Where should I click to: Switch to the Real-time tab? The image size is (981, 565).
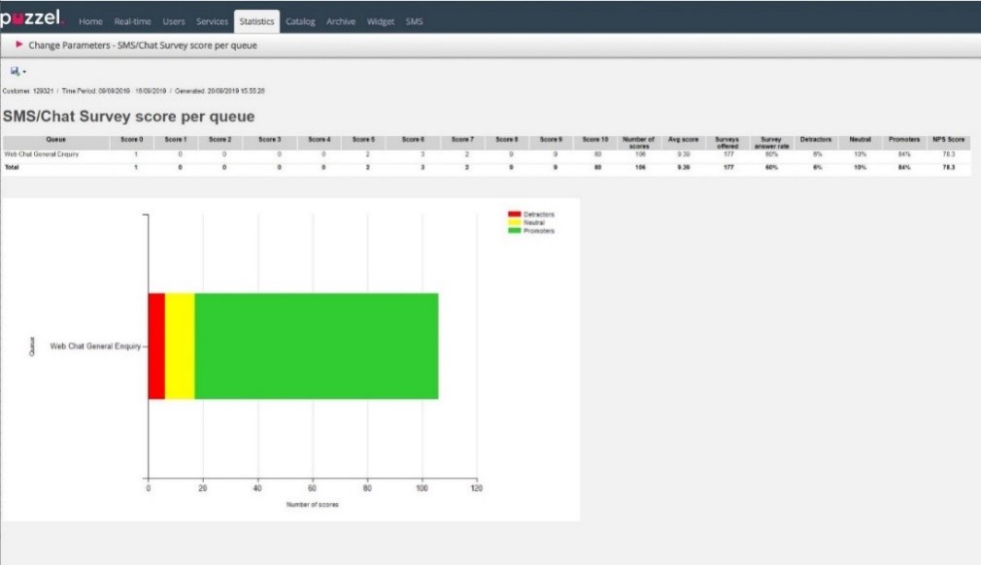click(x=132, y=21)
